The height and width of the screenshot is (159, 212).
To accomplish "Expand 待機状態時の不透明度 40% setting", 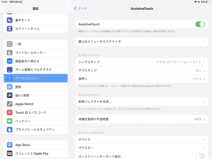I will click(x=142, y=119).
